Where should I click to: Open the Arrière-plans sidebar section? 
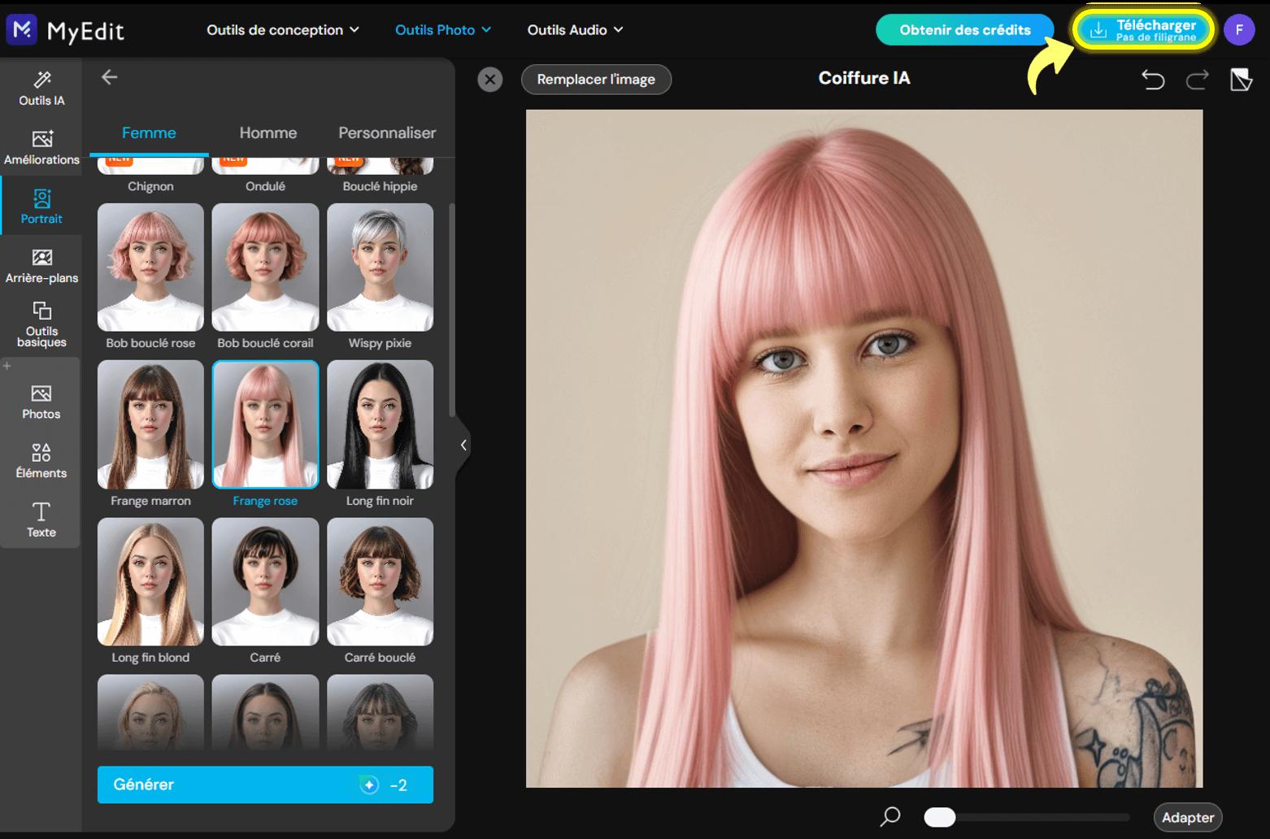[41, 266]
